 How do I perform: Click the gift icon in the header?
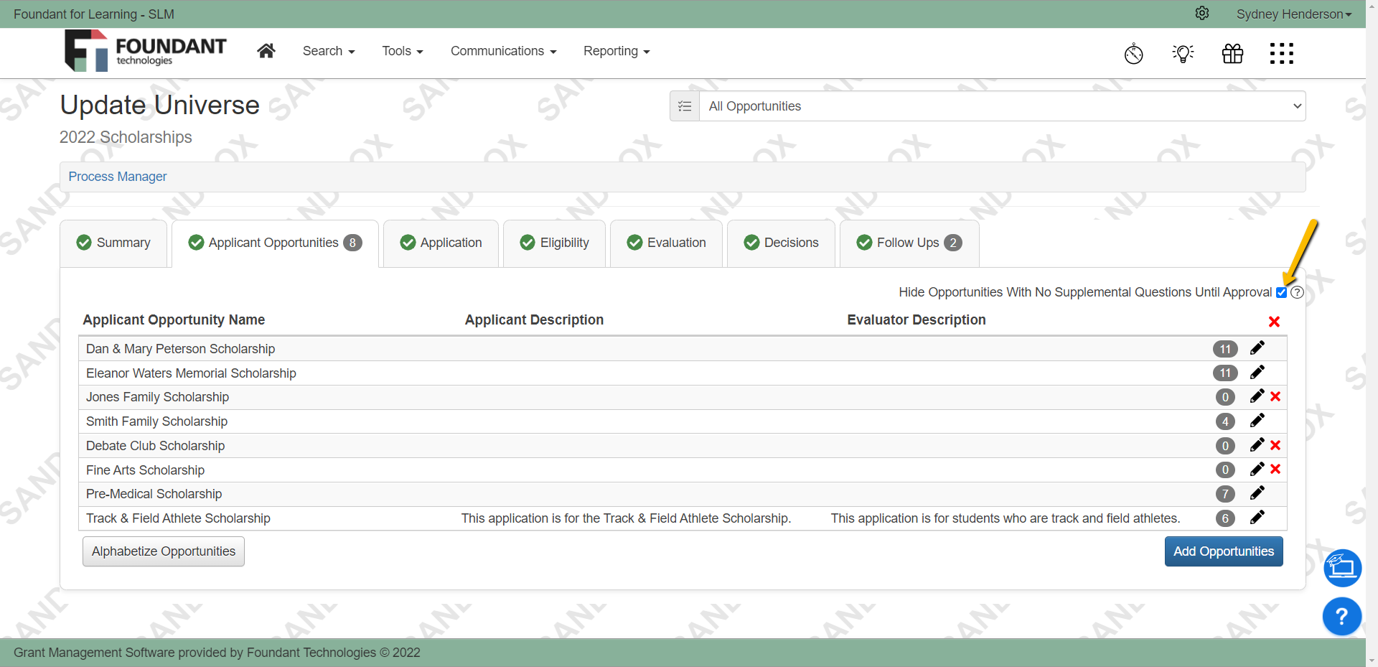[x=1232, y=53]
